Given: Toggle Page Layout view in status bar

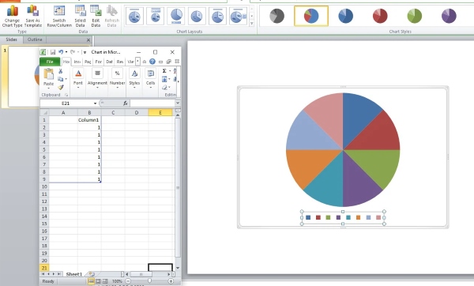Looking at the screenshot, I should pos(98,281).
